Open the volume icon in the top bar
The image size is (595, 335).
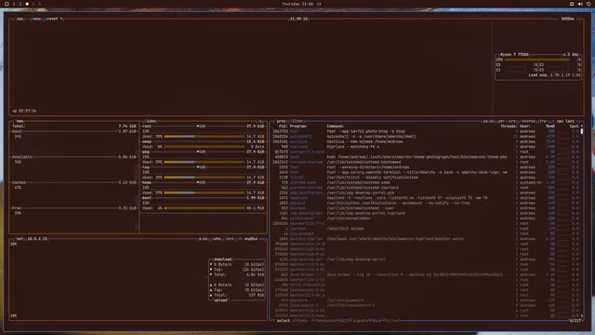pos(580,4)
